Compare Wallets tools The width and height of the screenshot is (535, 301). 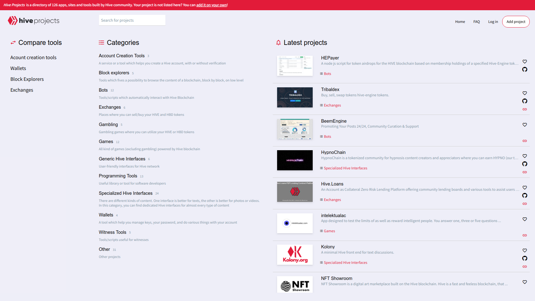[x=18, y=68]
